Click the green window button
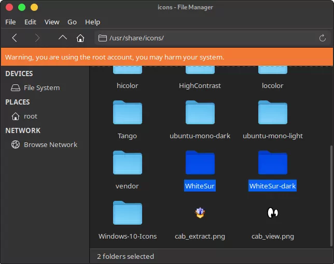This screenshot has width=334, height=264. pos(22,7)
